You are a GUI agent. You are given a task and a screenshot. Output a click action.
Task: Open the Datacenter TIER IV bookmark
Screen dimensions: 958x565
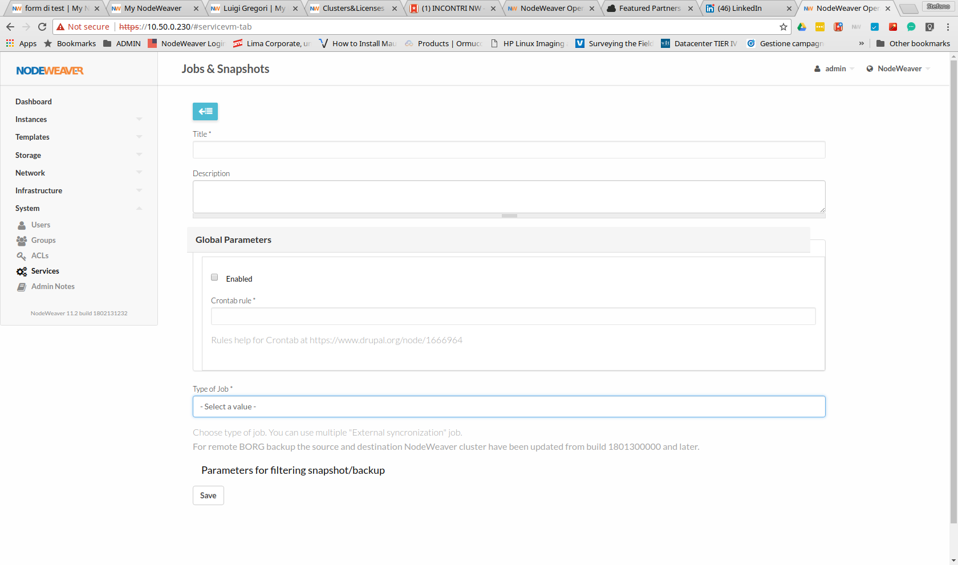[x=699, y=43]
